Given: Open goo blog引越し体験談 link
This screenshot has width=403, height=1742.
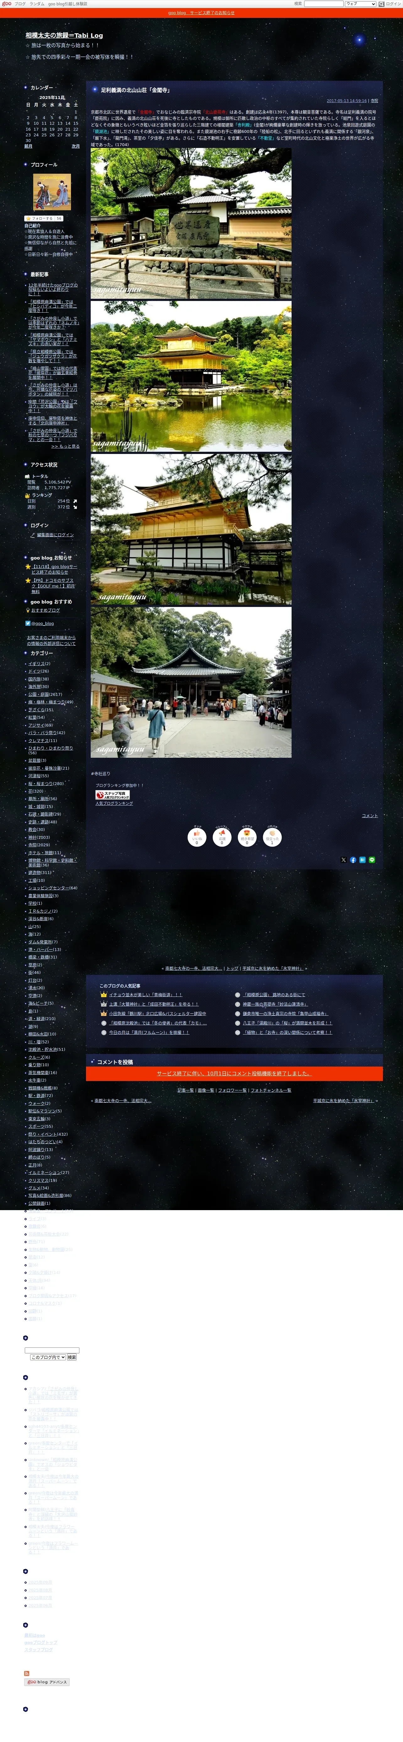Looking at the screenshot, I should point(67,4).
